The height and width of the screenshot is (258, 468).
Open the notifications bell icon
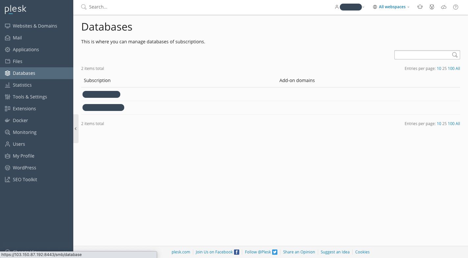point(420,7)
